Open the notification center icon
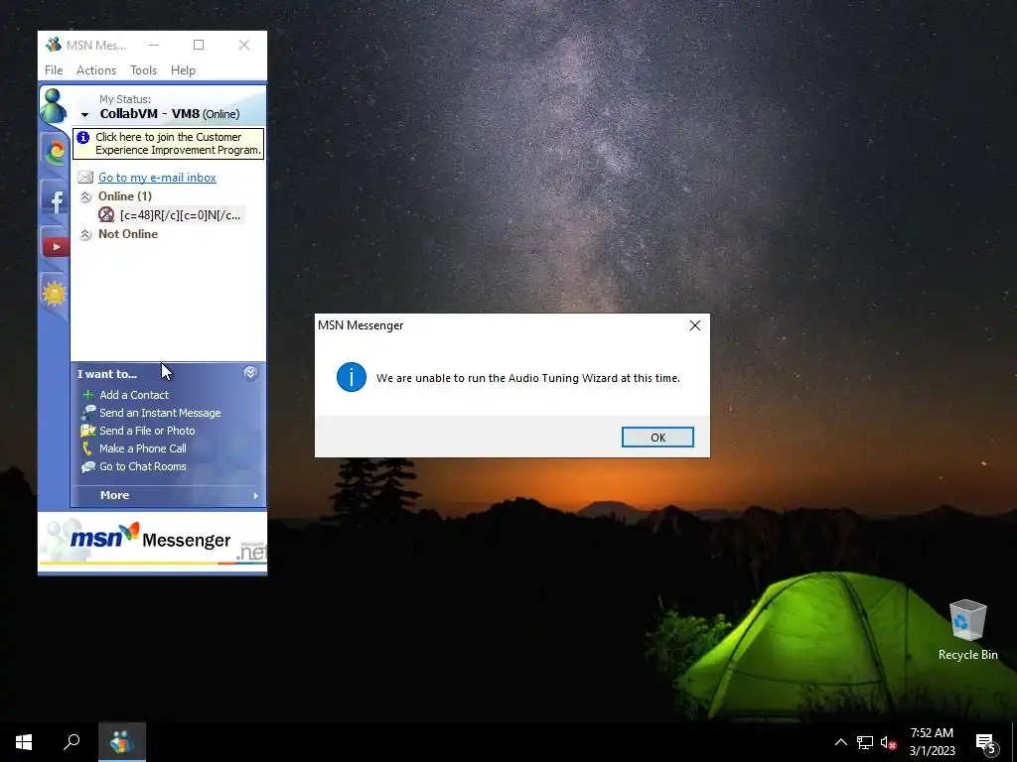1017x762 pixels. point(986,743)
